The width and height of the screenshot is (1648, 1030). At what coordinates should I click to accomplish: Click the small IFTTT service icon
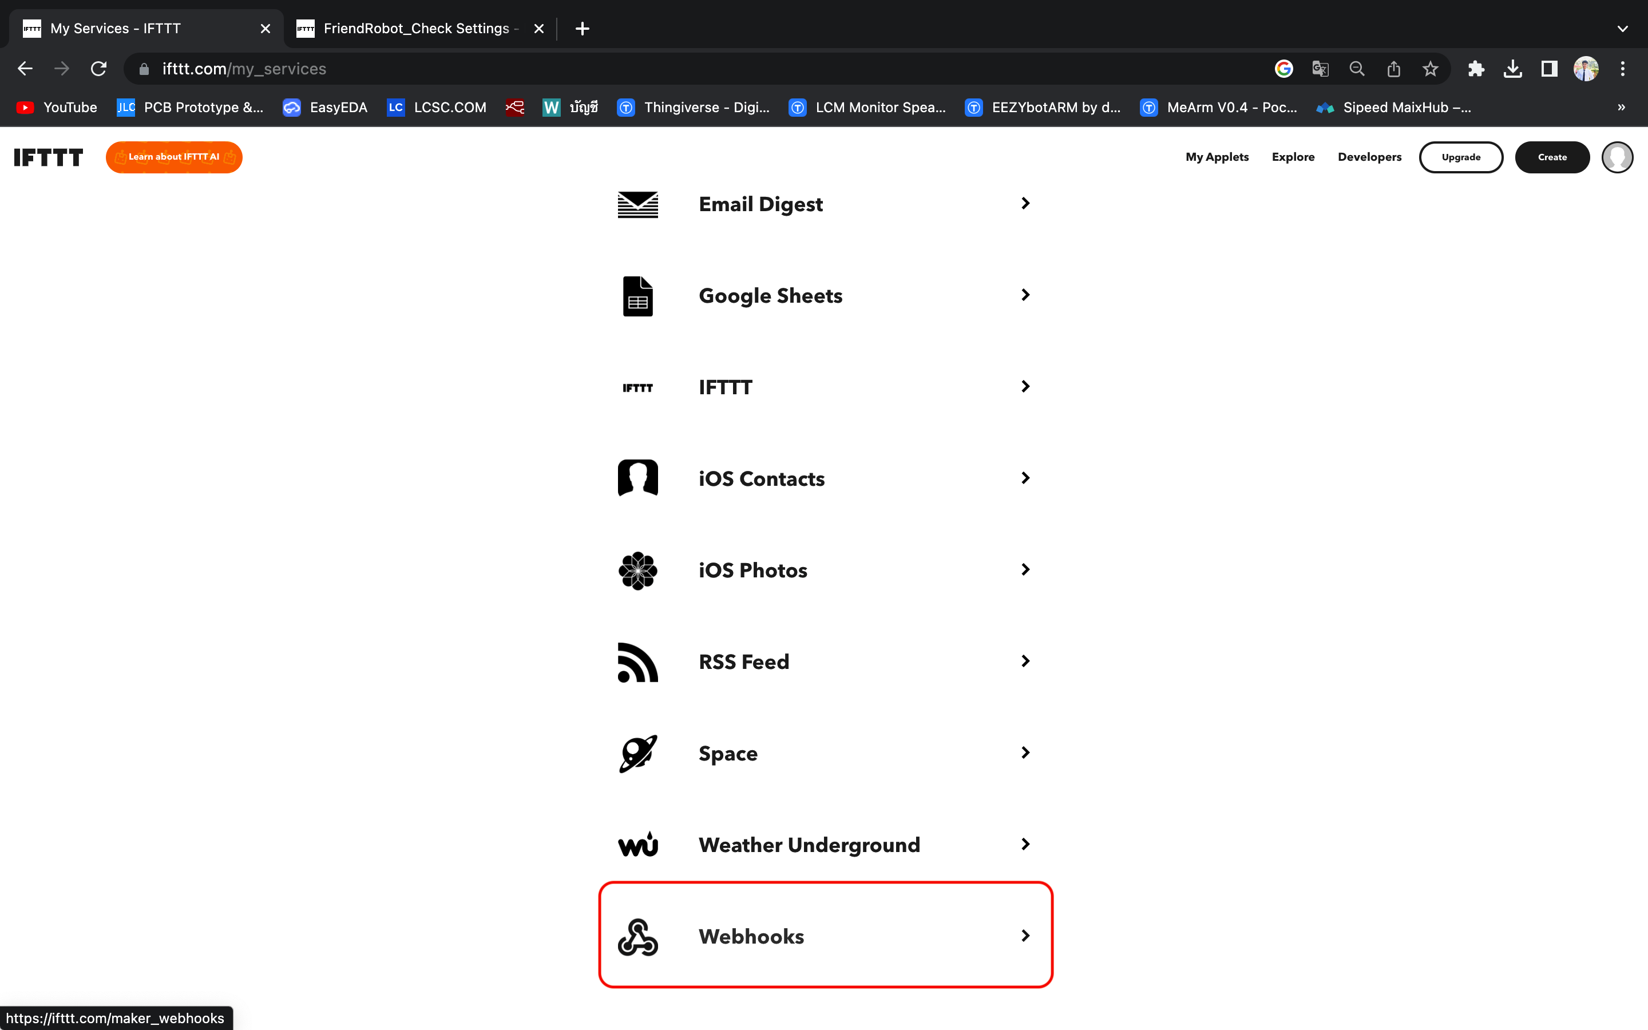(637, 387)
